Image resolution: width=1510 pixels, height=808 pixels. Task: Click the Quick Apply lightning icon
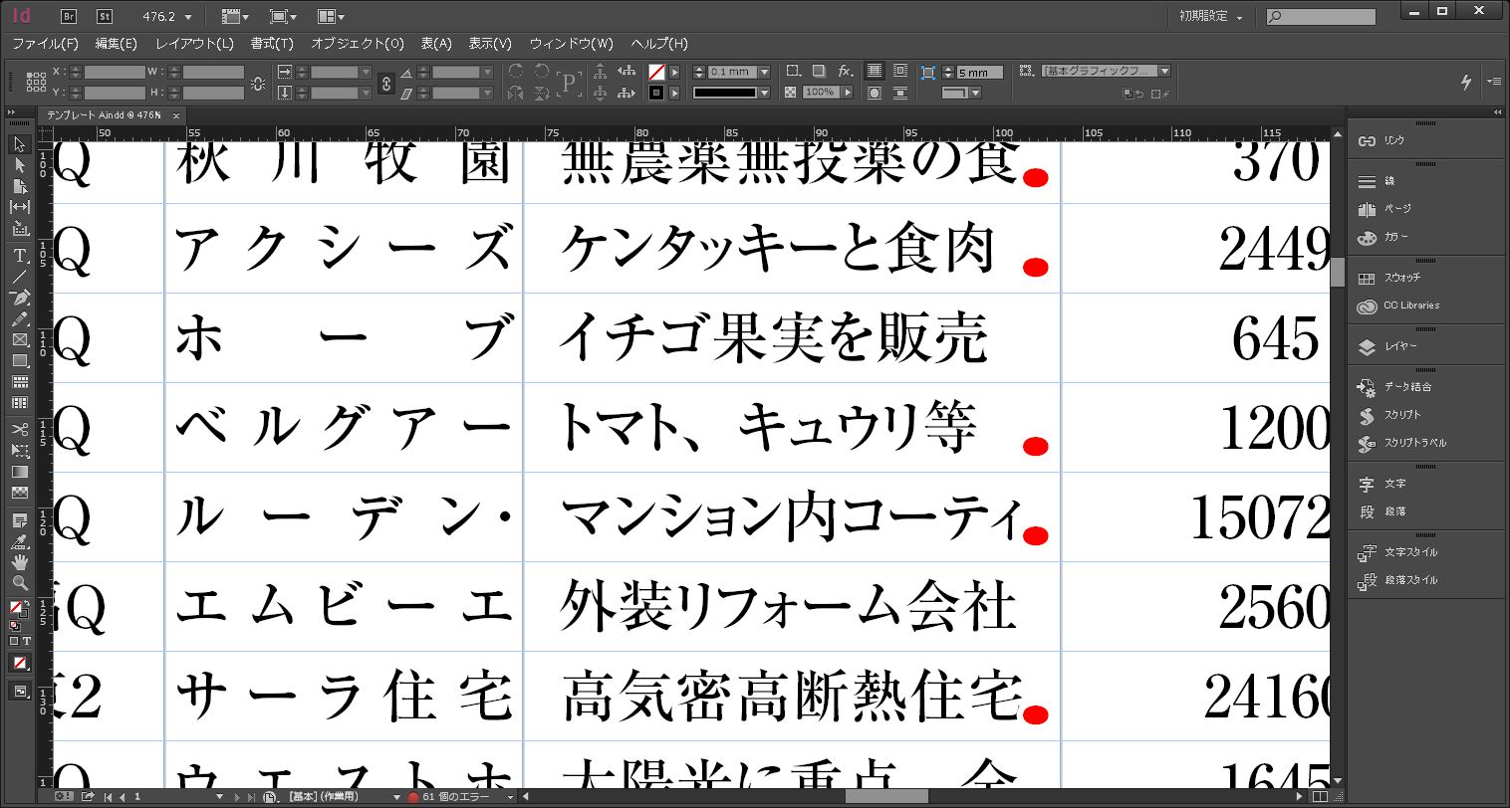[x=1465, y=82]
